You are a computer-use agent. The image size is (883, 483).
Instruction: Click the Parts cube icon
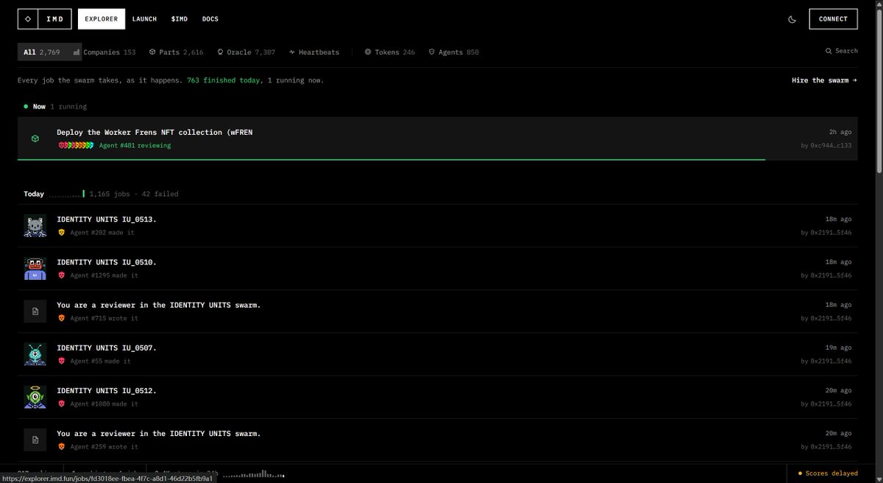[x=152, y=52]
